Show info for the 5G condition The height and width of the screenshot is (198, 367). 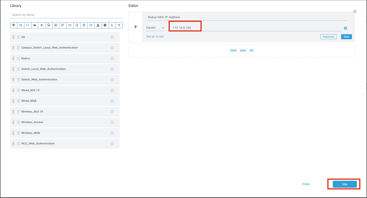click(112, 37)
